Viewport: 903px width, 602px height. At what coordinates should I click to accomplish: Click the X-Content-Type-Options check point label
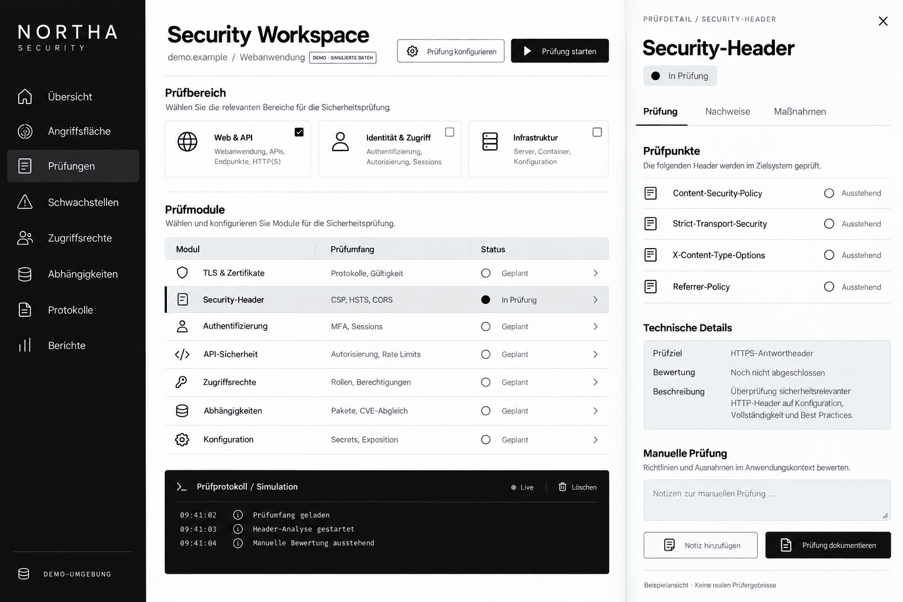tap(719, 255)
